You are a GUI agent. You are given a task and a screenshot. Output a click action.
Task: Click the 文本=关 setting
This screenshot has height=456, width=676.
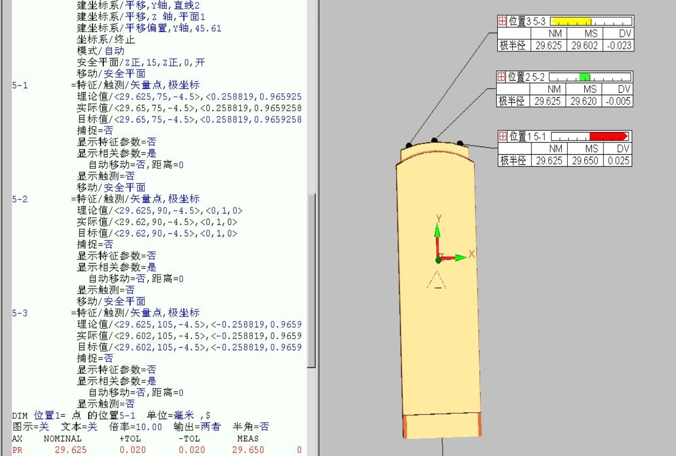pyautogui.click(x=80, y=427)
